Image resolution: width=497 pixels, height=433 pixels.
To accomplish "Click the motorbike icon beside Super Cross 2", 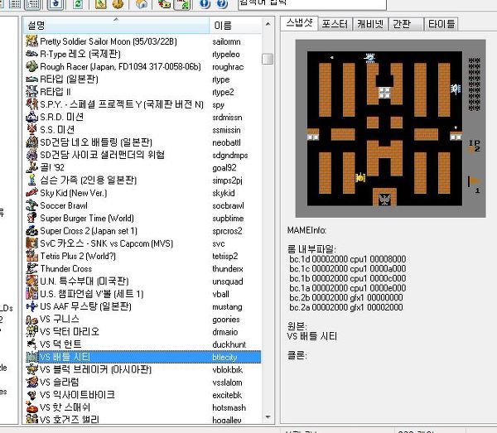I will click(31, 231).
